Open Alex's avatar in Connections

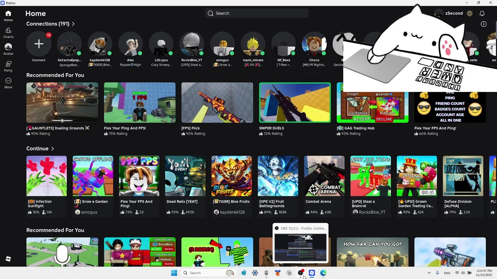(130, 44)
